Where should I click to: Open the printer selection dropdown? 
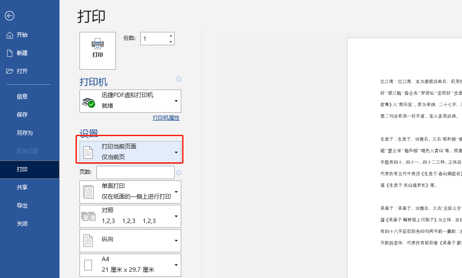coord(177,101)
